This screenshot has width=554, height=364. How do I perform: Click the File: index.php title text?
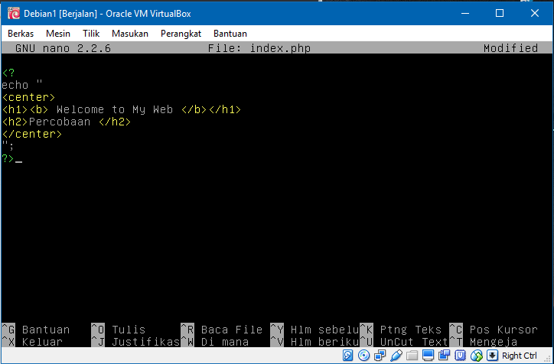coord(259,48)
